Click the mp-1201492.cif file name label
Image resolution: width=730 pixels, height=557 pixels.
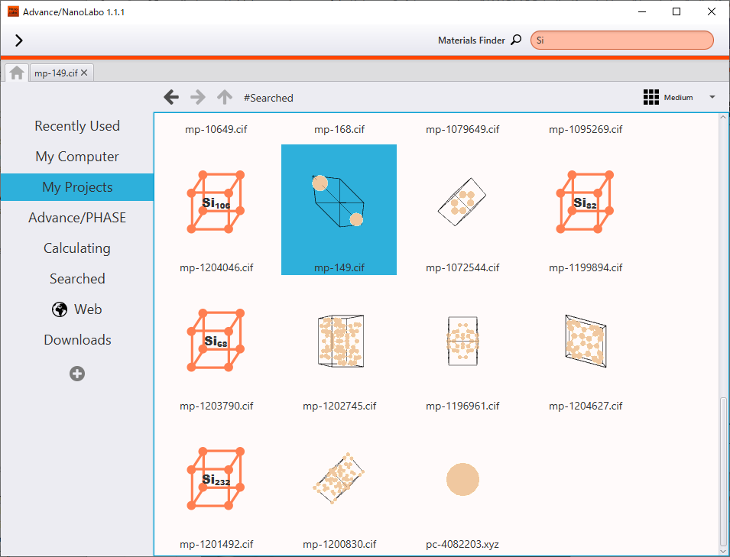click(216, 544)
